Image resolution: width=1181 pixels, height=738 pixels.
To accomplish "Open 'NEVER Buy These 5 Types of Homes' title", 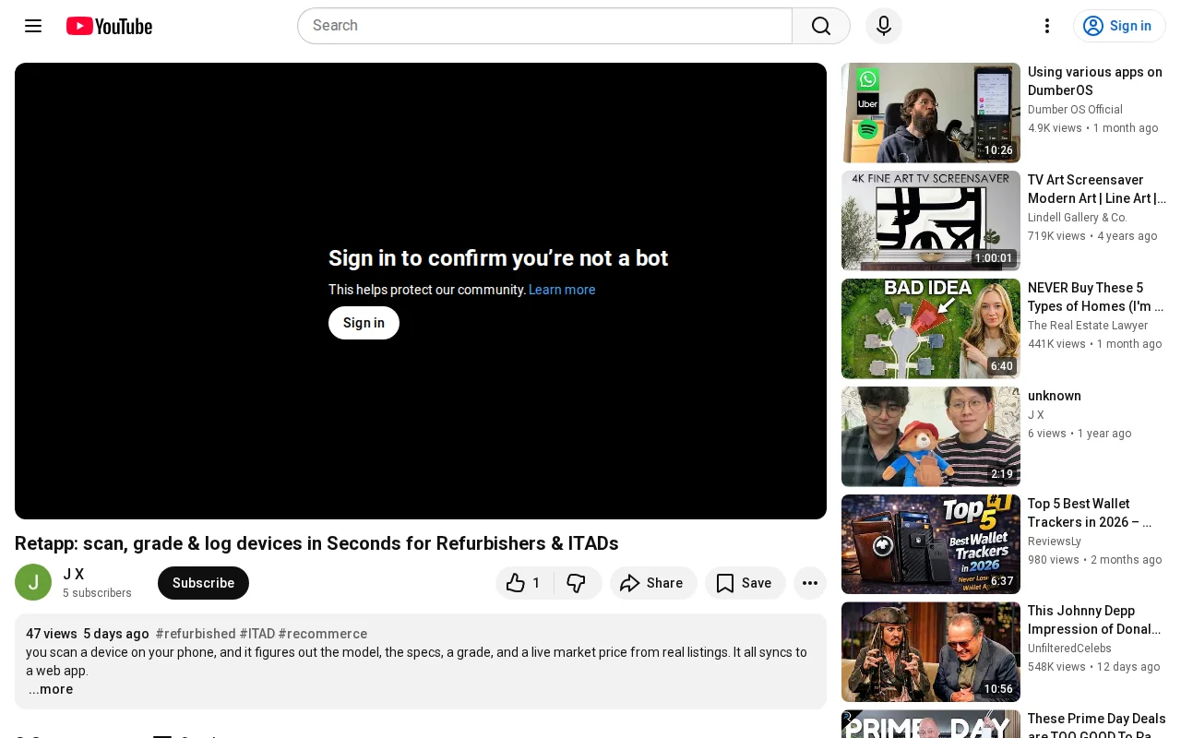I will [x=1096, y=297].
